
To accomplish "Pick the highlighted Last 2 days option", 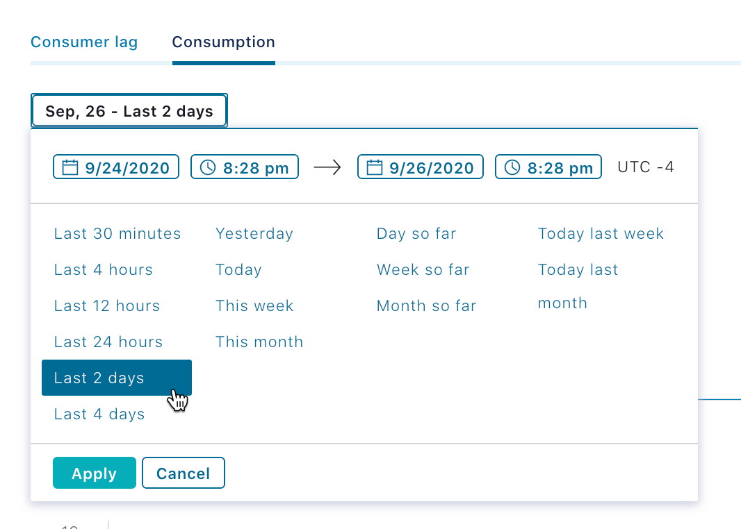I will pos(117,378).
